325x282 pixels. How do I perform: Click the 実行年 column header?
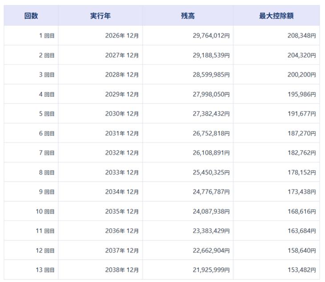point(100,16)
